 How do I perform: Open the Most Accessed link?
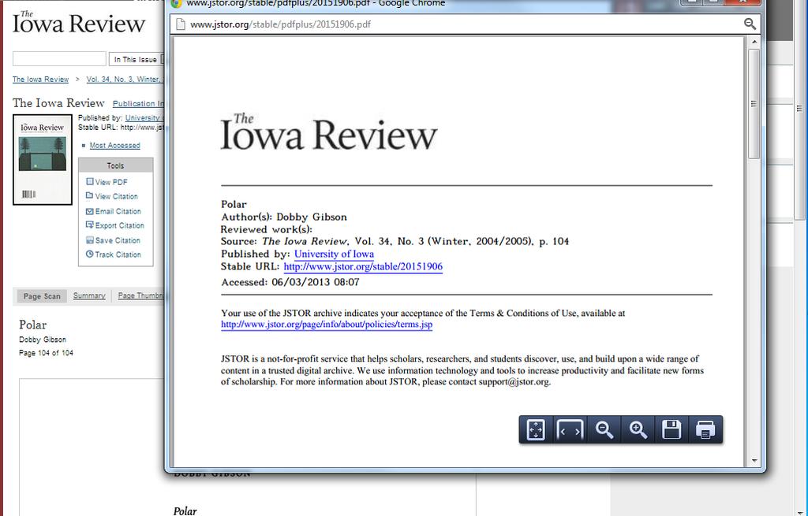115,146
